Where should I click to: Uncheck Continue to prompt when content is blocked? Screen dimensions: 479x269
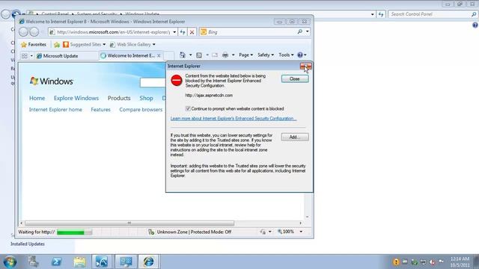188,108
